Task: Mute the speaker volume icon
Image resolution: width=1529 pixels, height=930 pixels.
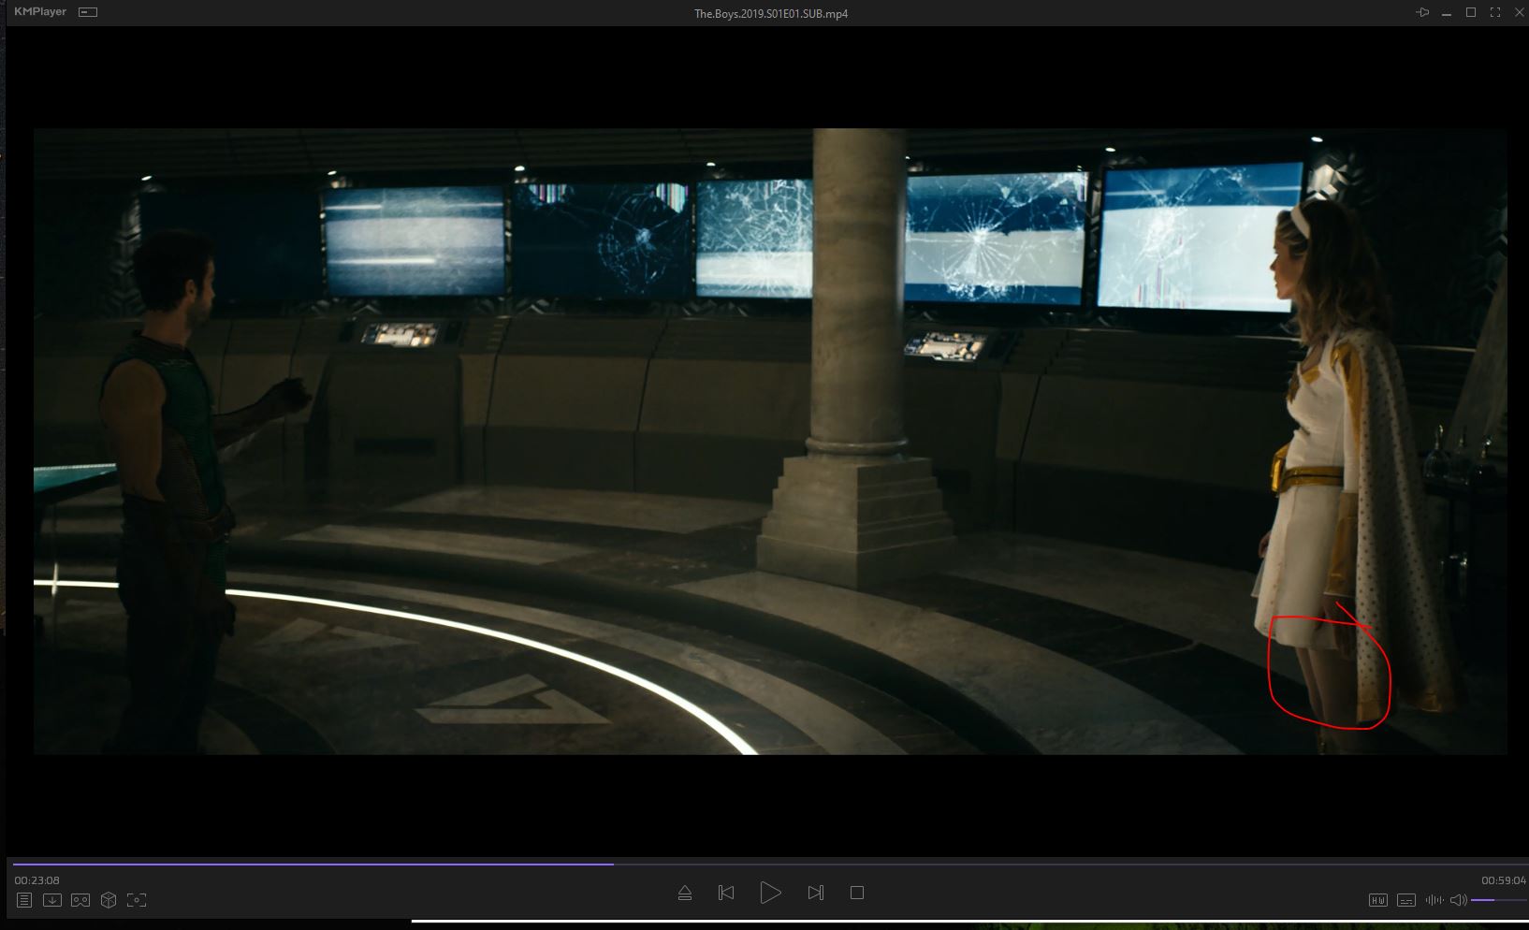Action: (x=1458, y=900)
